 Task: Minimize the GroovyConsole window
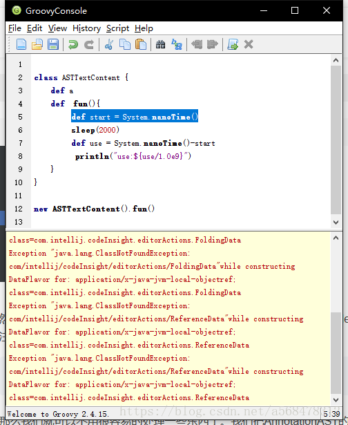264,10
